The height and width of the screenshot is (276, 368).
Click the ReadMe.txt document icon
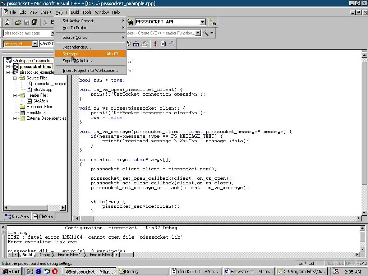(23, 112)
